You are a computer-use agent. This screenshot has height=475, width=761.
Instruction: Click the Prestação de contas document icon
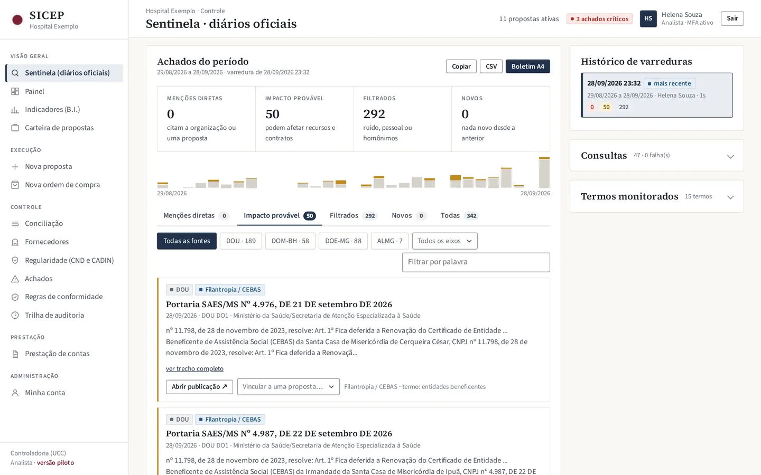15,354
